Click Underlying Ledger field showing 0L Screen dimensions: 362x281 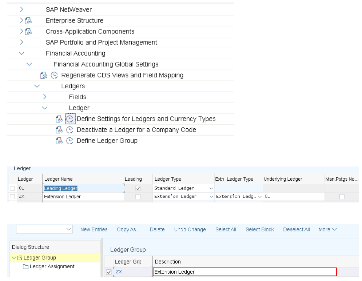click(x=294, y=197)
